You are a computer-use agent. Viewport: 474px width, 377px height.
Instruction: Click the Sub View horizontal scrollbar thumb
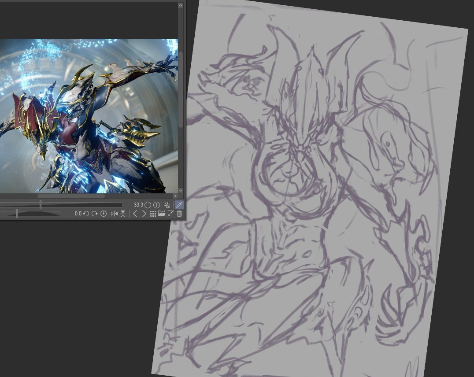click(x=71, y=196)
